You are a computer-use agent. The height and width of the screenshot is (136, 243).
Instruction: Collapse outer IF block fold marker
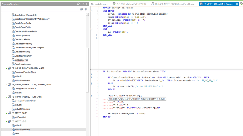pos(91,74)
